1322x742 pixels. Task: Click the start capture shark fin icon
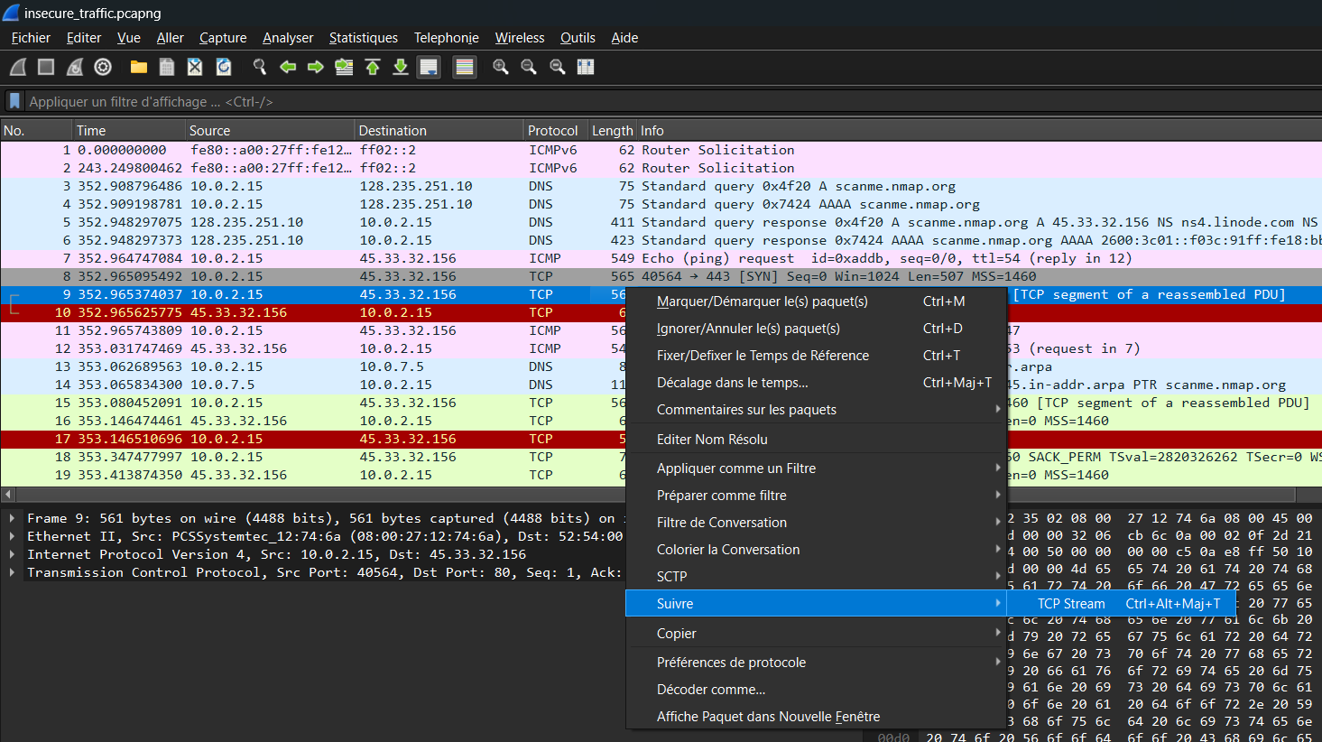18,67
